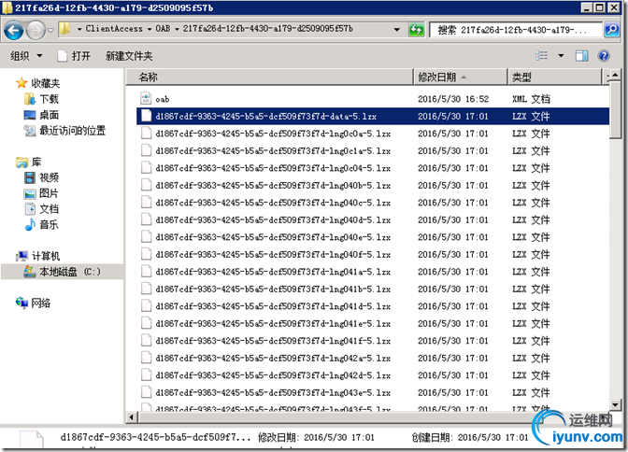The width and height of the screenshot is (628, 452).
Task: Select file ending lng040f-5.lzx
Action: tap(273, 255)
